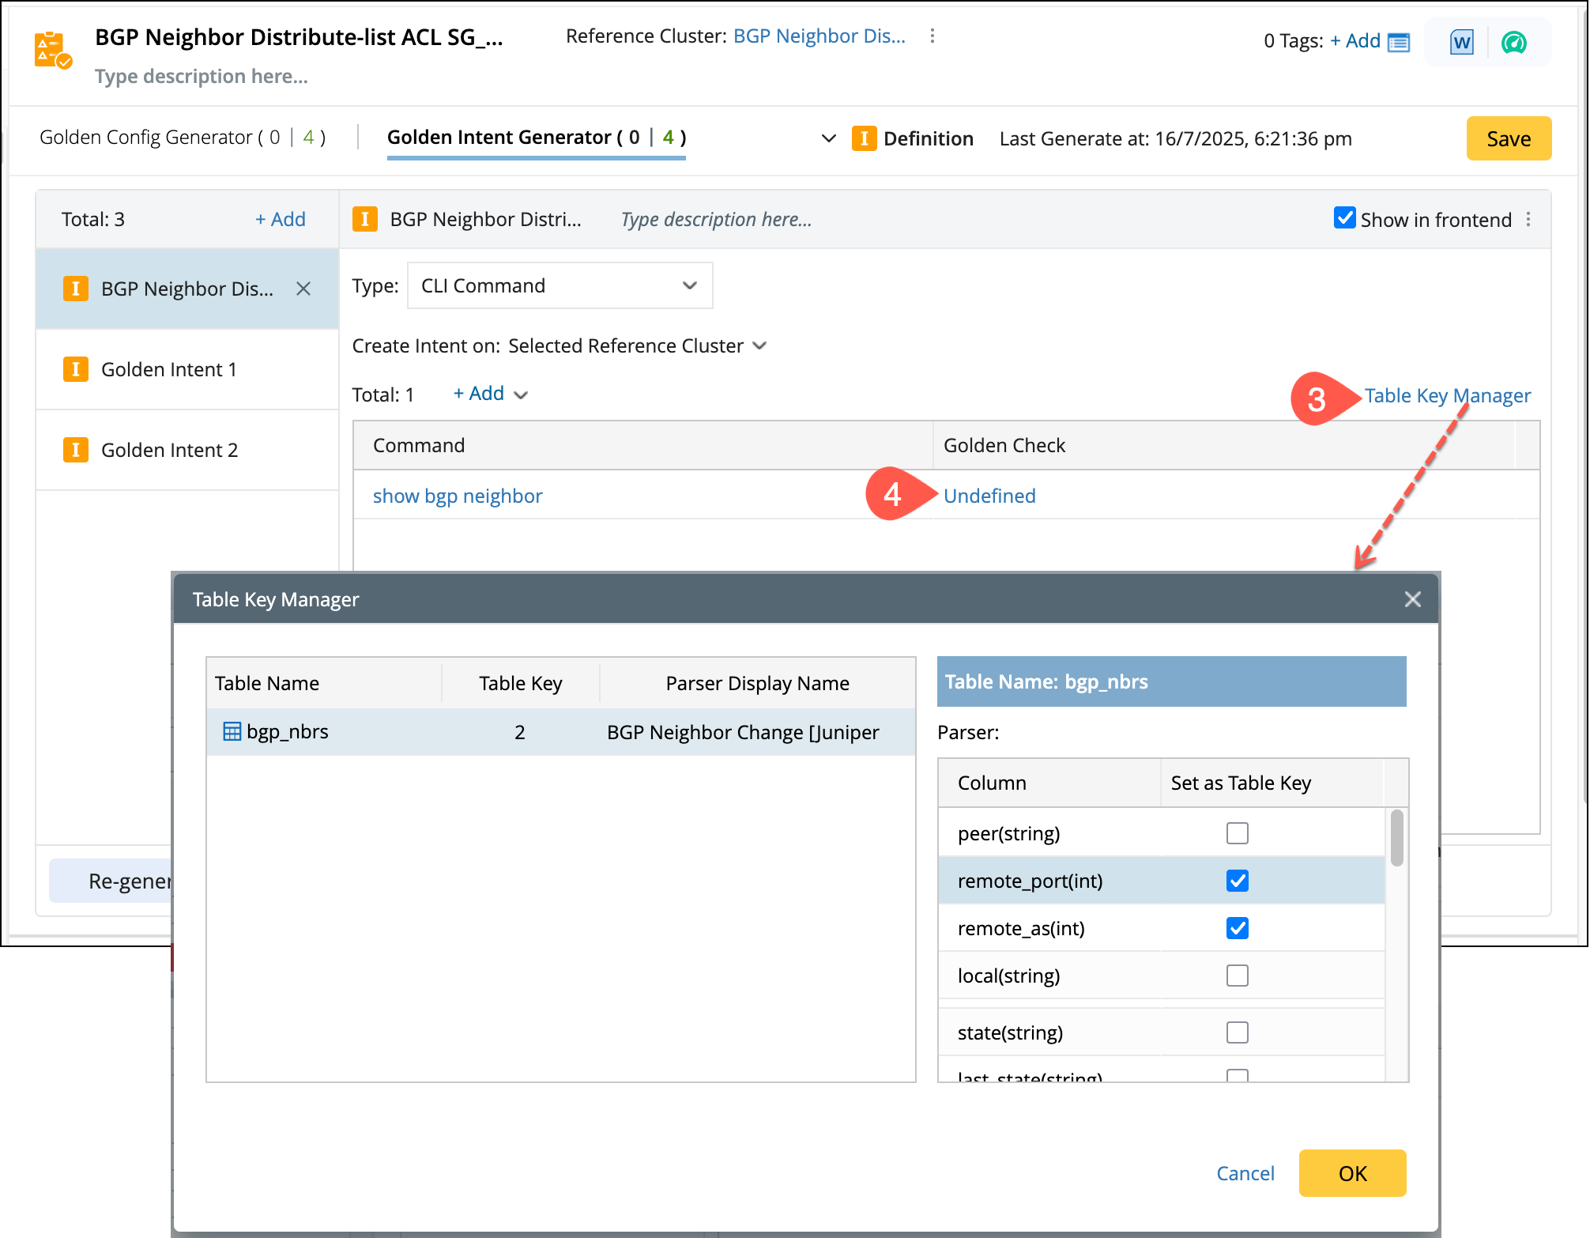Remove BGP Neighbor Dis... intent with X
This screenshot has height=1238, width=1590.
[x=303, y=289]
